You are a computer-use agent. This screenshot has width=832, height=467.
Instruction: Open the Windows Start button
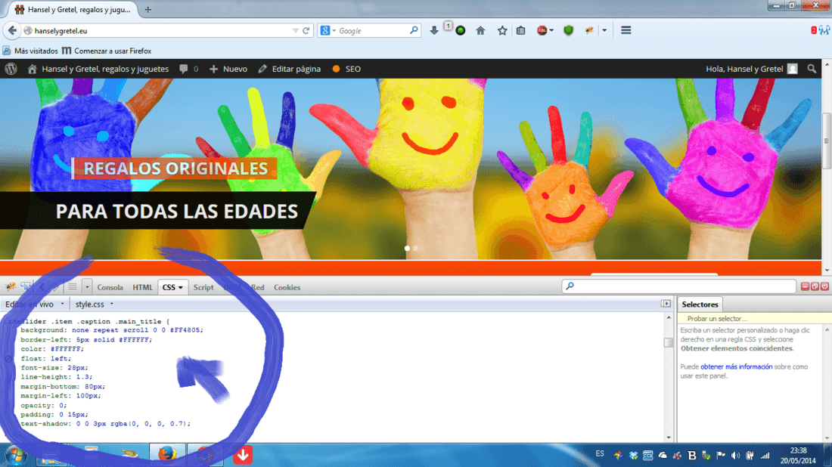(x=15, y=456)
